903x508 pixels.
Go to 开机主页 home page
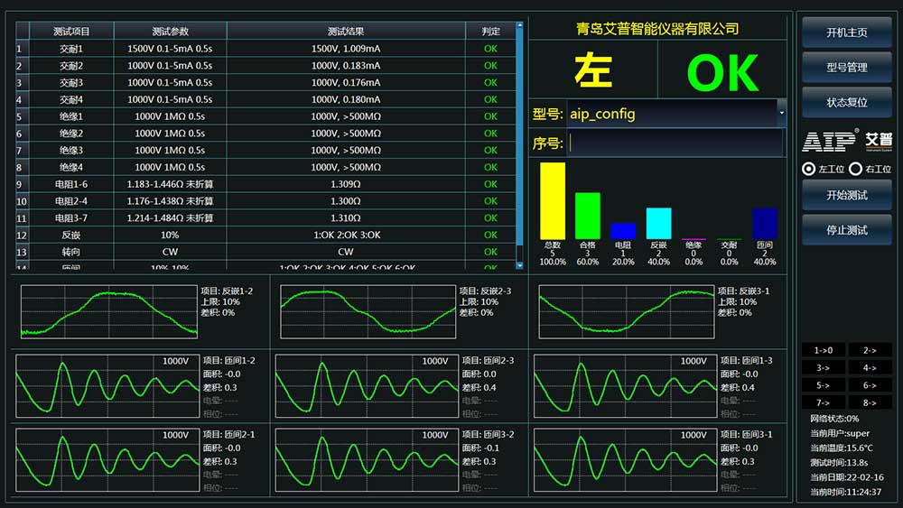846,32
